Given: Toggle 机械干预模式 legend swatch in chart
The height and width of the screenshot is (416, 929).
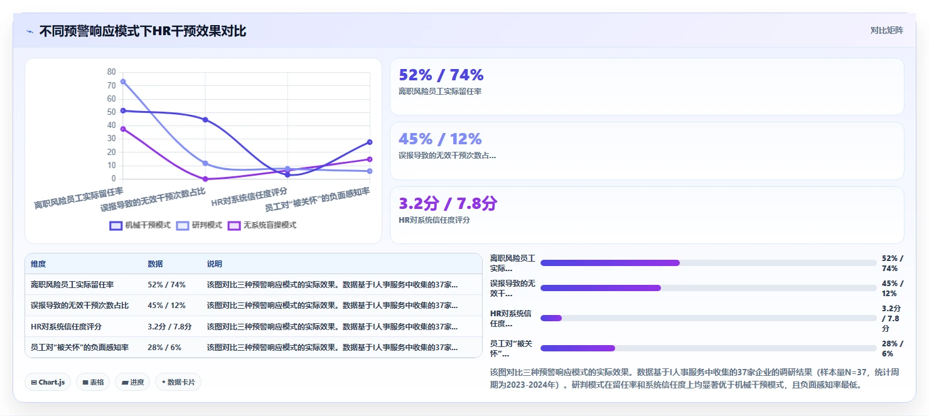Looking at the screenshot, I should point(116,225).
